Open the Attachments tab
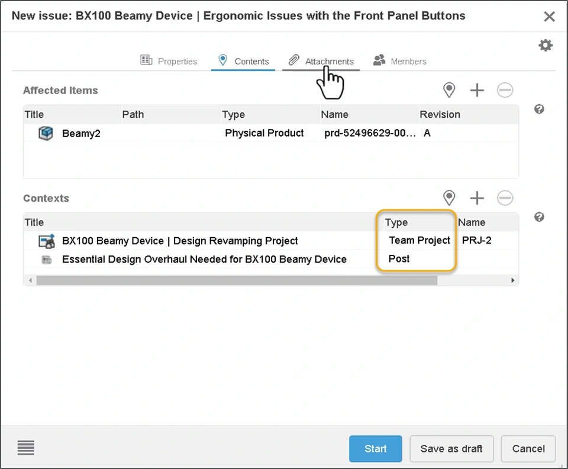The width and height of the screenshot is (568, 469). point(321,61)
